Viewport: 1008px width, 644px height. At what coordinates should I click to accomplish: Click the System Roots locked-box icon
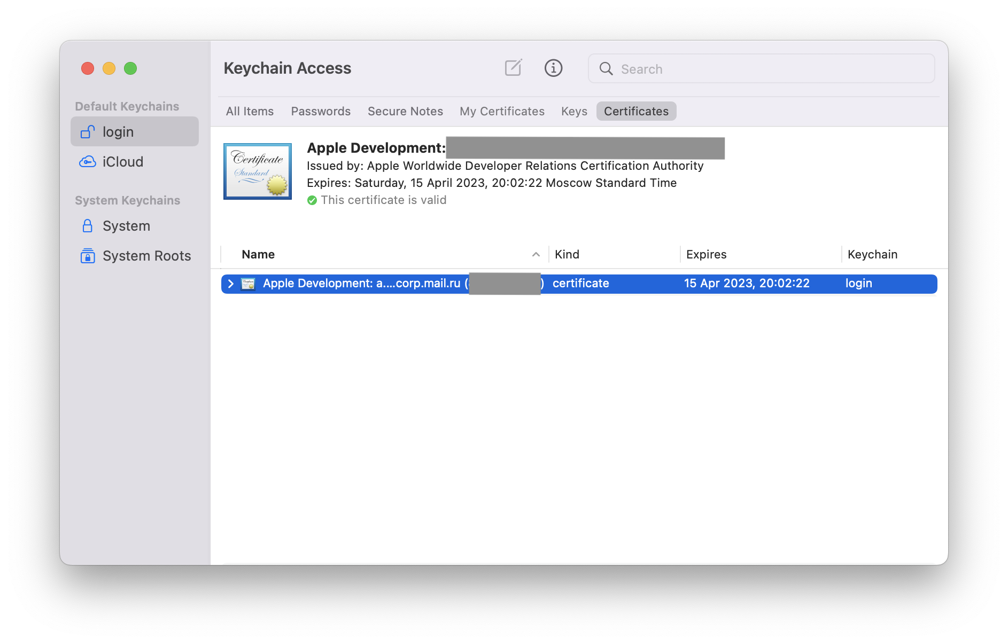(x=88, y=255)
